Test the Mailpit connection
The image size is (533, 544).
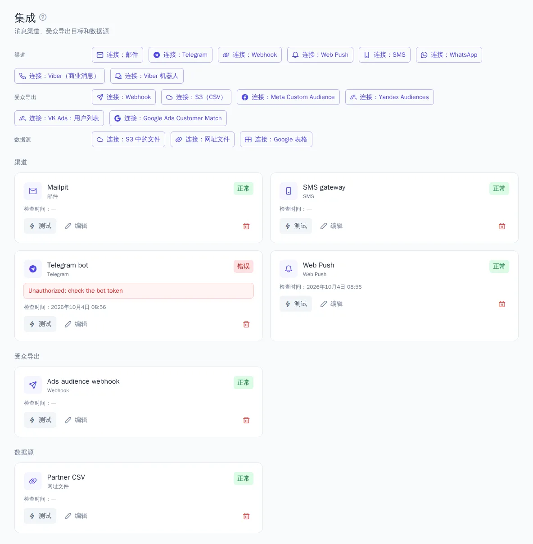(40, 226)
